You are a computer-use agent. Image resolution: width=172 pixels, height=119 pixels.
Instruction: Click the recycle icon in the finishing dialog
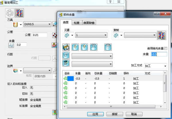click(10, 13)
